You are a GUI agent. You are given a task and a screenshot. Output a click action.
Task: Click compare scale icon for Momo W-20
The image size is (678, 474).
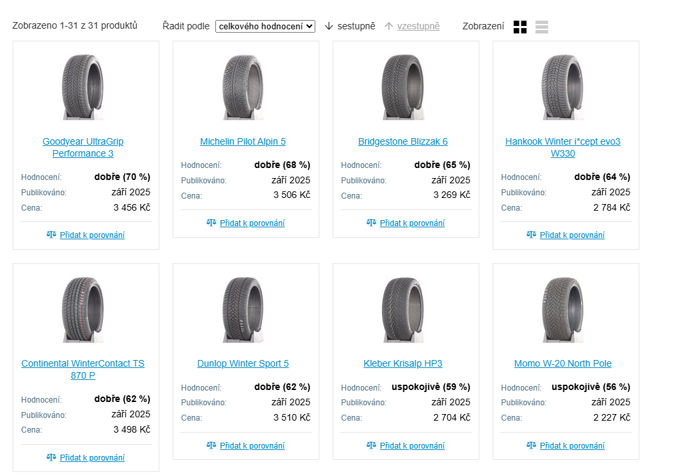[531, 445]
